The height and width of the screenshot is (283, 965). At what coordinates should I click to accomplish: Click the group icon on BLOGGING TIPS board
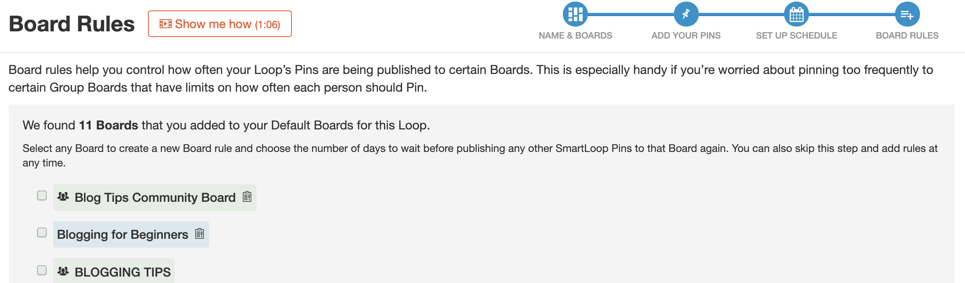pyautogui.click(x=63, y=271)
